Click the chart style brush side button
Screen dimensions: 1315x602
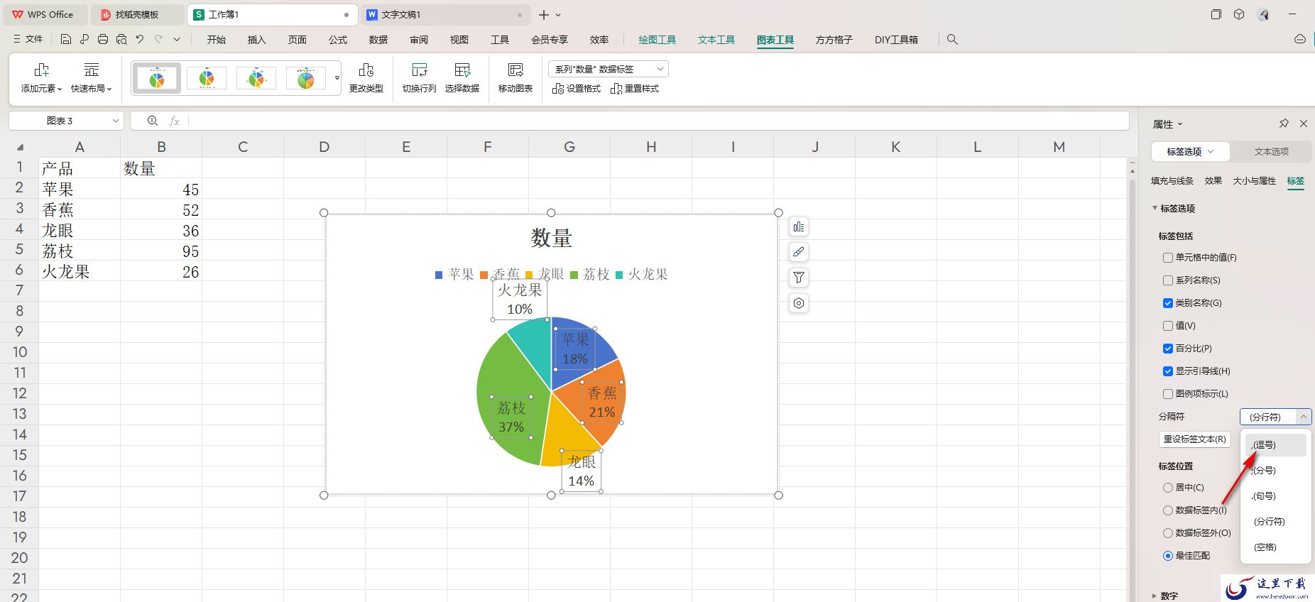coord(799,252)
